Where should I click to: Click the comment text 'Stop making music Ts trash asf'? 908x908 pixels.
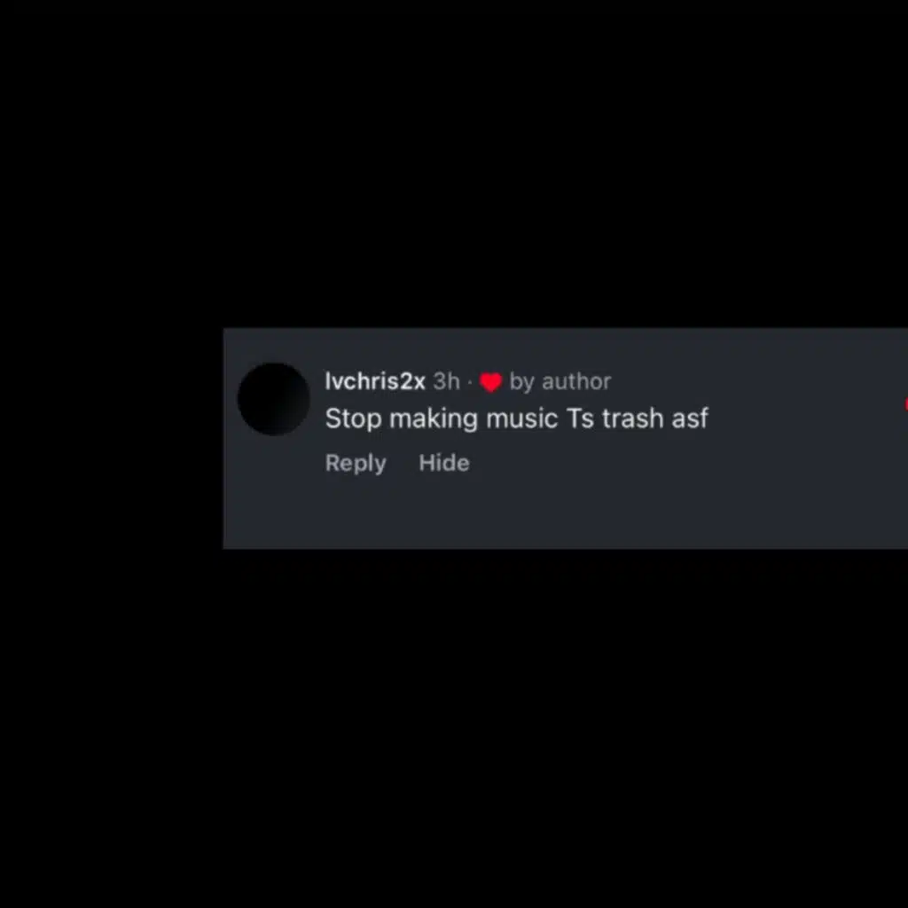(517, 419)
